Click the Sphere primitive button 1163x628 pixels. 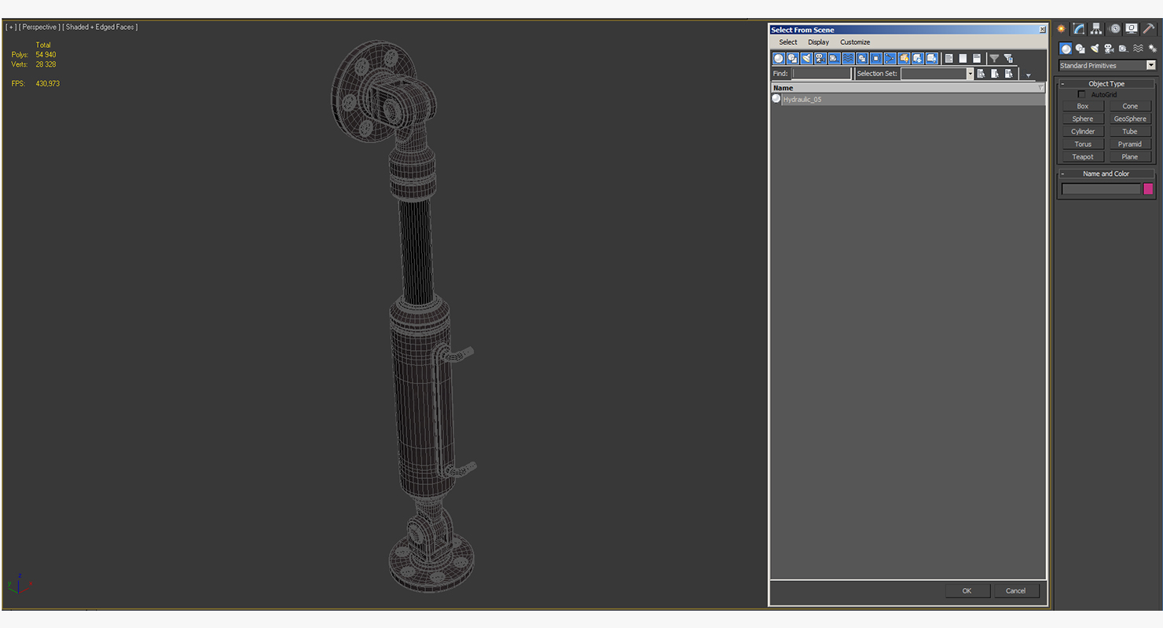pos(1083,119)
